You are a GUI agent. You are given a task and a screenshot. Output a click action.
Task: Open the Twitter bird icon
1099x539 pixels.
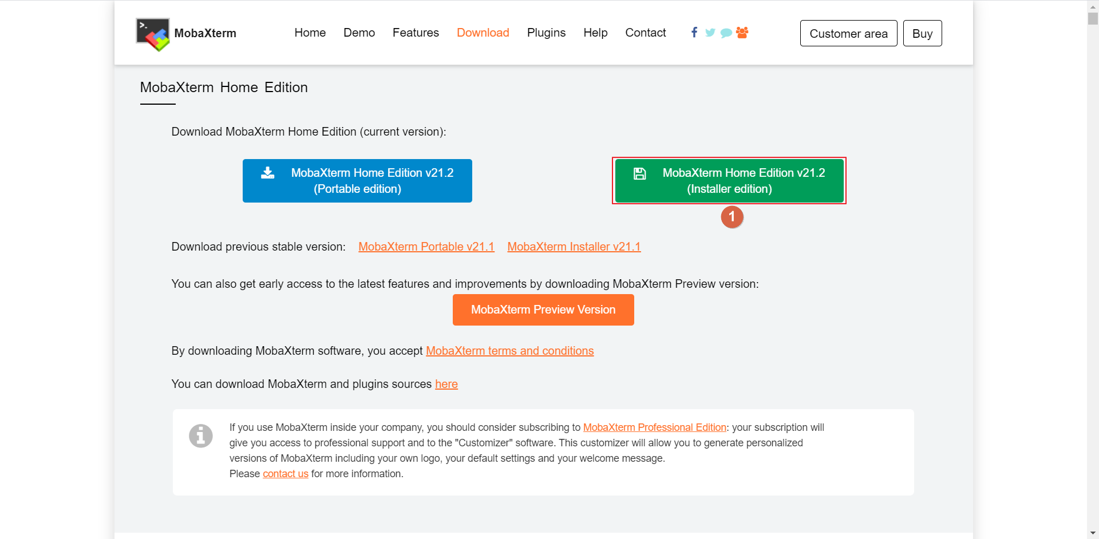click(710, 33)
